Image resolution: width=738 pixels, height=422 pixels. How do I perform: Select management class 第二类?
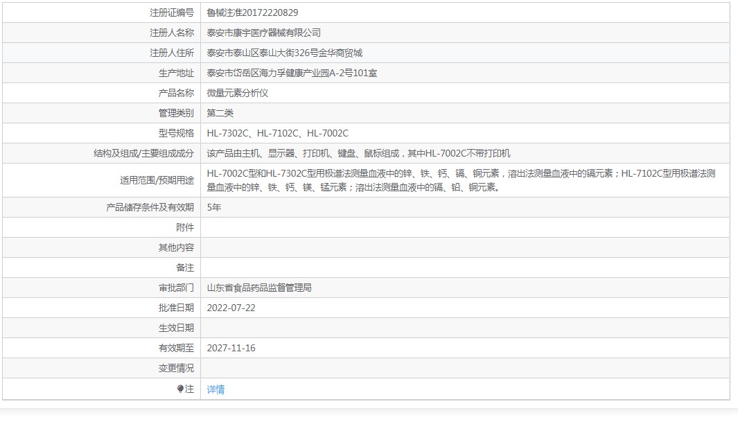pos(220,113)
